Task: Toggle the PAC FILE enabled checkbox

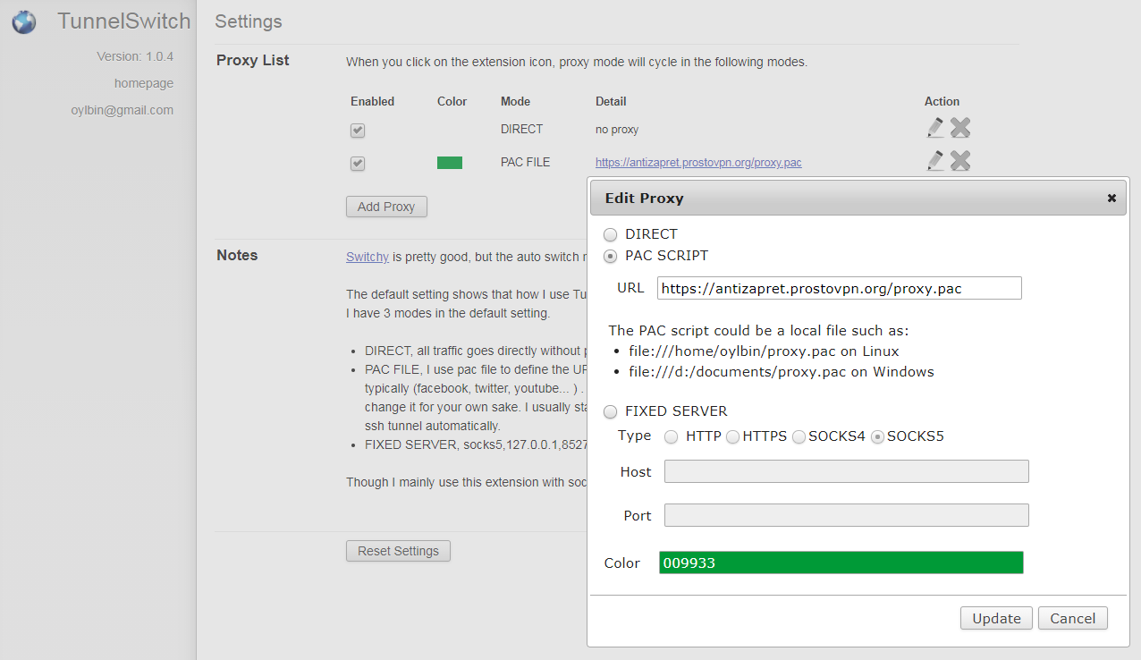Action: tap(358, 164)
